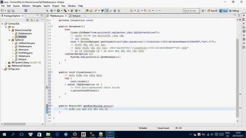Select demo.java in Package Explorer

[23, 49]
